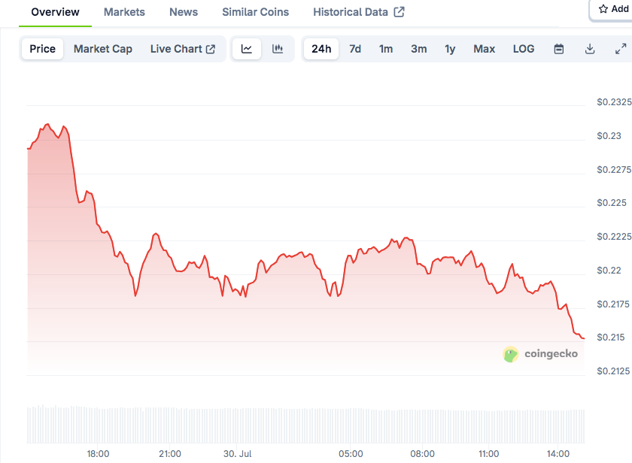Viewport: 632px width, 463px height.
Task: Download chart data icon
Action: pyautogui.click(x=590, y=49)
